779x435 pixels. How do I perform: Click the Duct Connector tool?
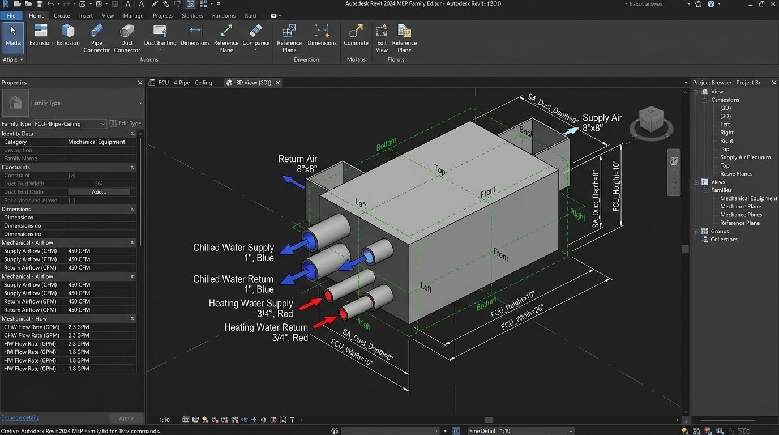coord(127,39)
